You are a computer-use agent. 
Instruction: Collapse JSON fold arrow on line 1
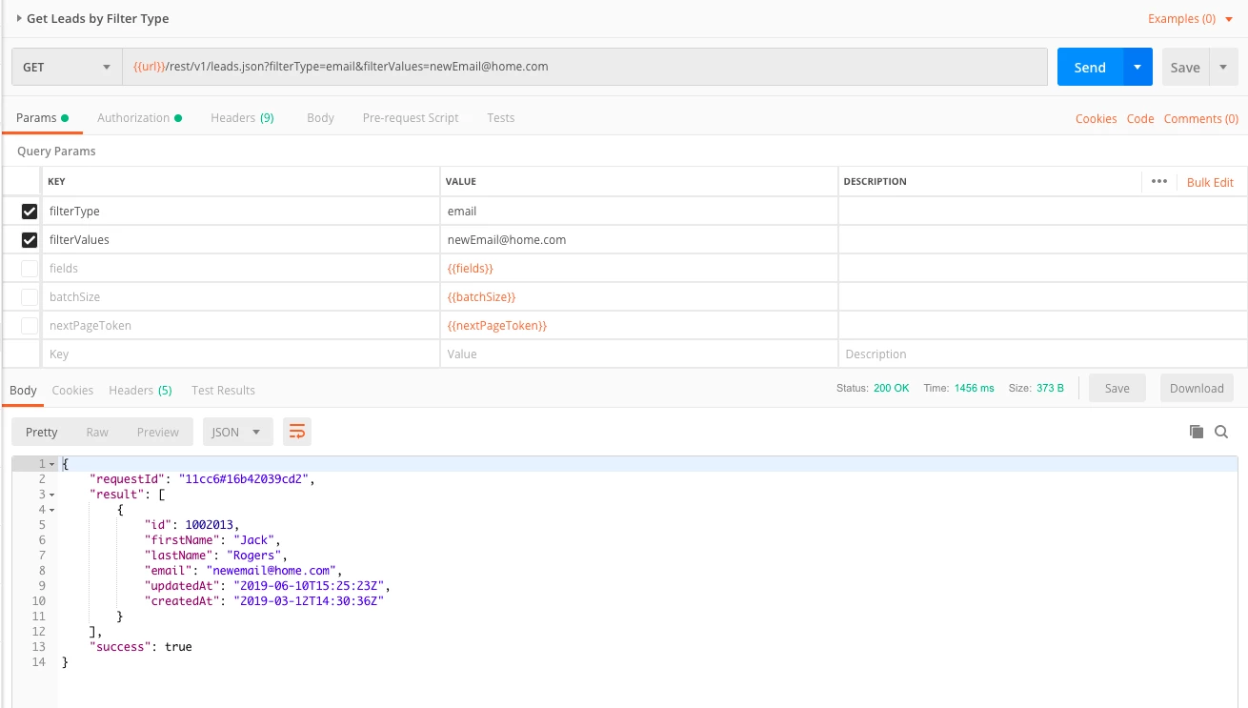tap(52, 464)
